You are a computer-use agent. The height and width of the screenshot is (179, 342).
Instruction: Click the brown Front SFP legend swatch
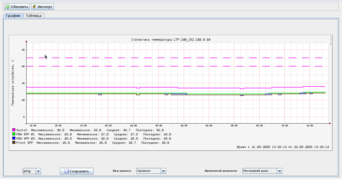coord(14,142)
